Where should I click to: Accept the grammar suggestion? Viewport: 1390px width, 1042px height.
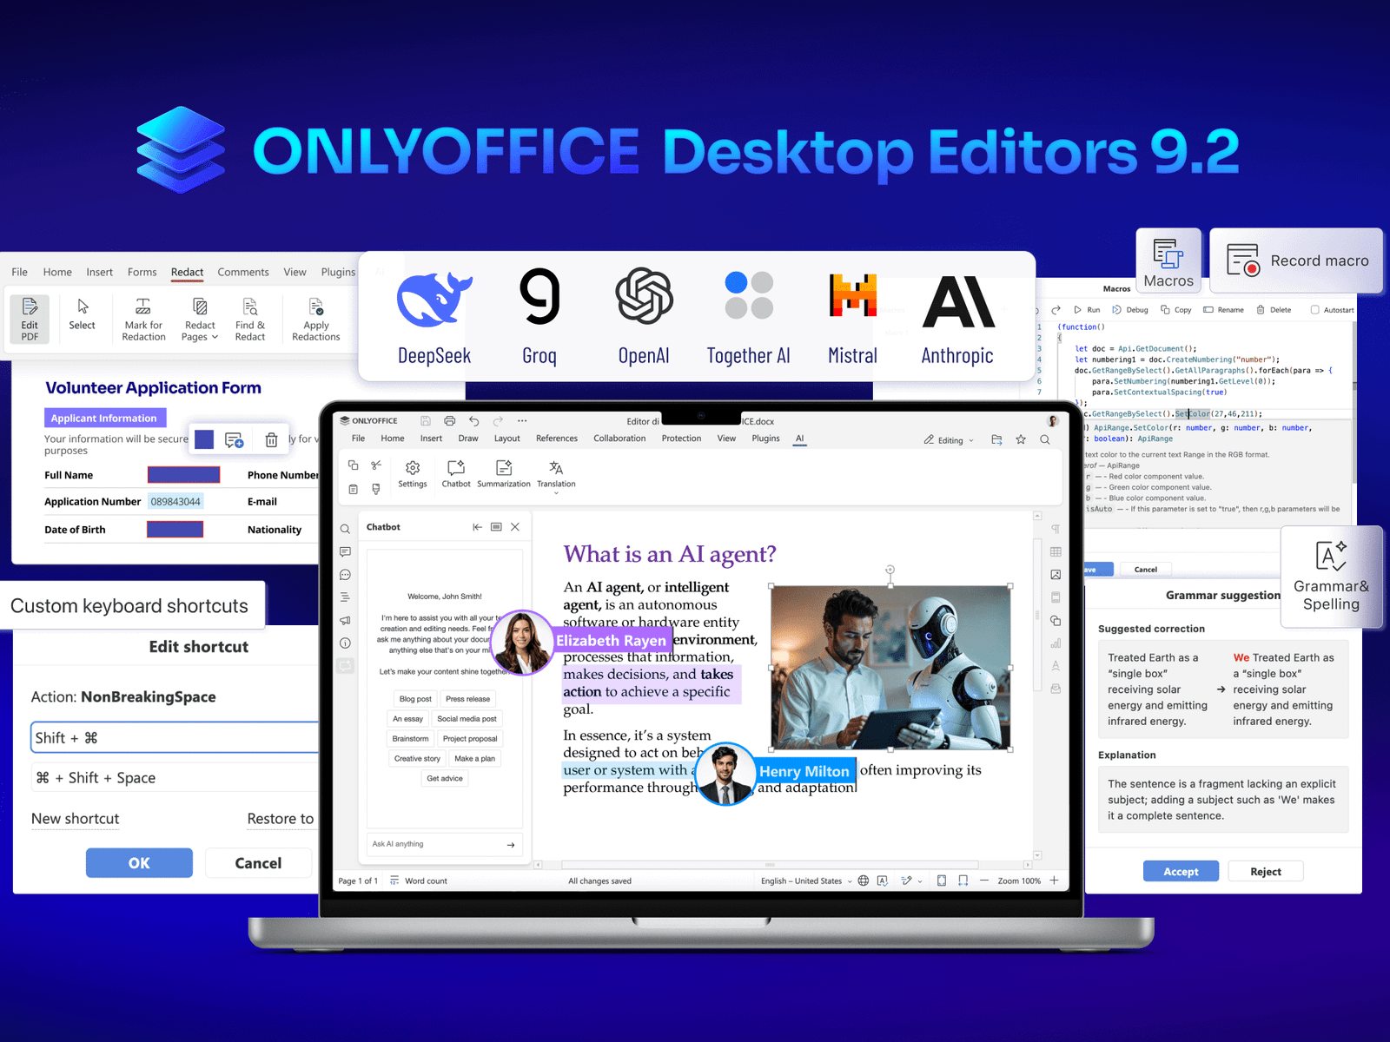pos(1181,871)
